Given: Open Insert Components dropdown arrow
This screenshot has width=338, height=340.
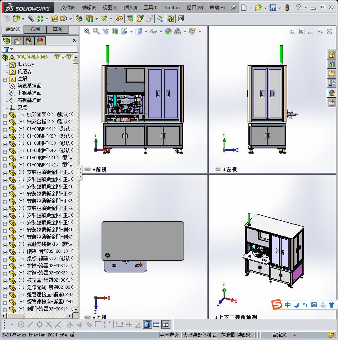Looking at the screenshot, I should tap(23, 19).
